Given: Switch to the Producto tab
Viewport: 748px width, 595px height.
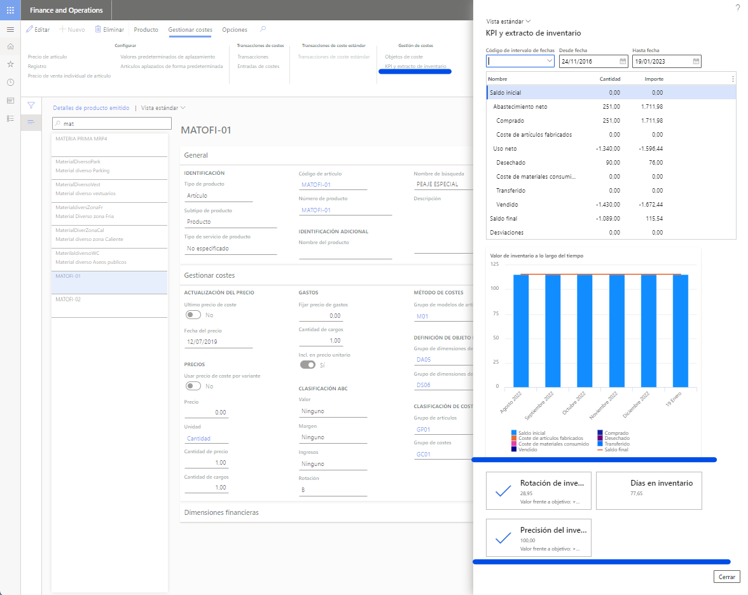Looking at the screenshot, I should pyautogui.click(x=146, y=30).
